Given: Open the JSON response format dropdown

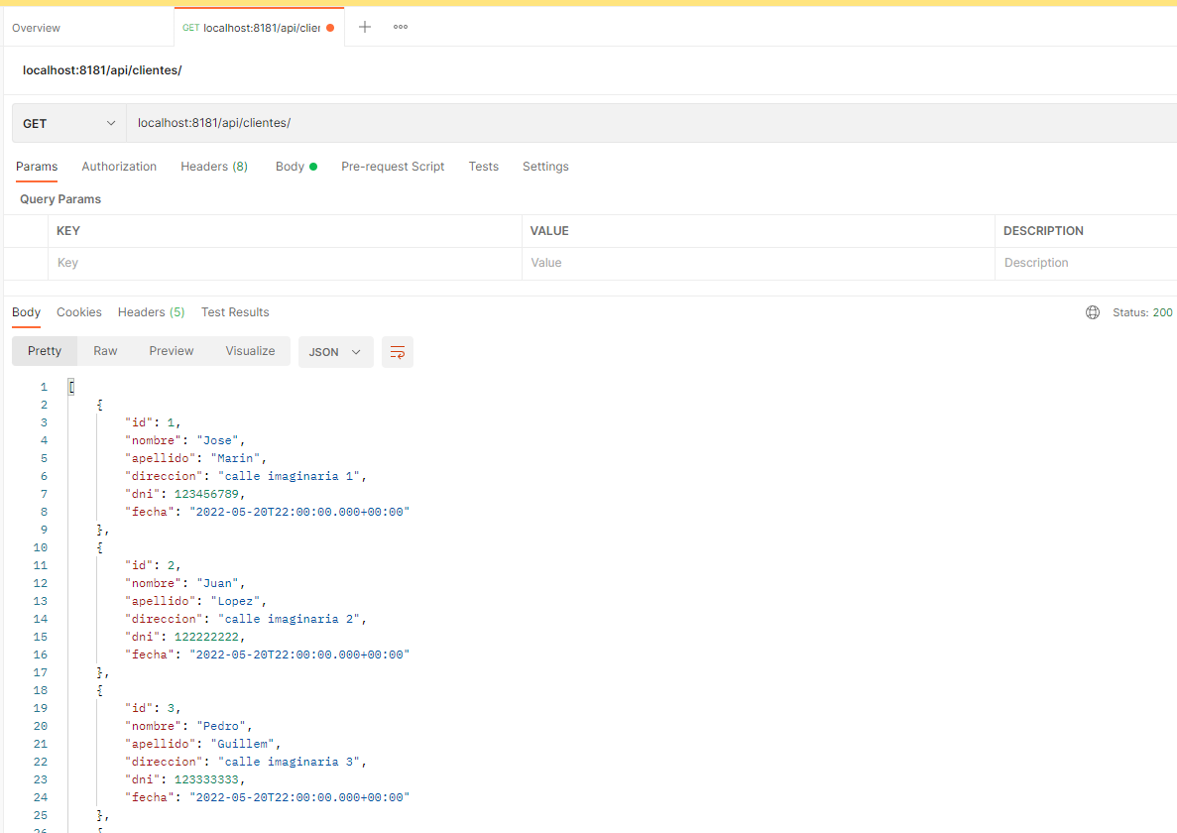Looking at the screenshot, I should click(x=335, y=352).
